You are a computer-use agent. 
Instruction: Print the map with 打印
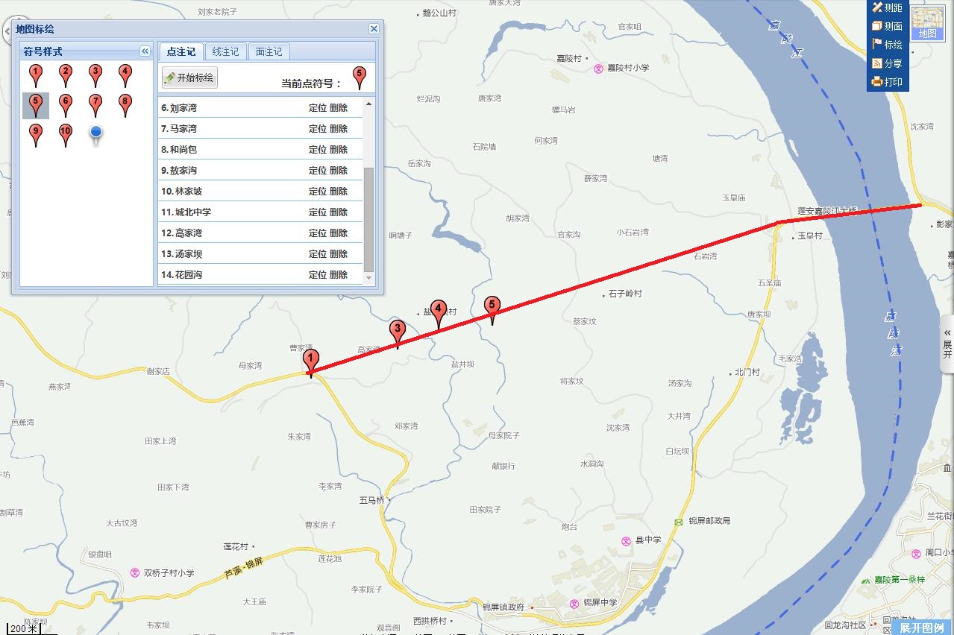(x=887, y=82)
